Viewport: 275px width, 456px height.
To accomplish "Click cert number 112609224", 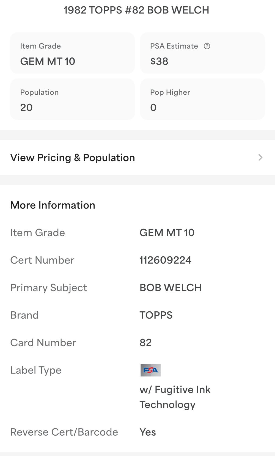I will point(165,260).
